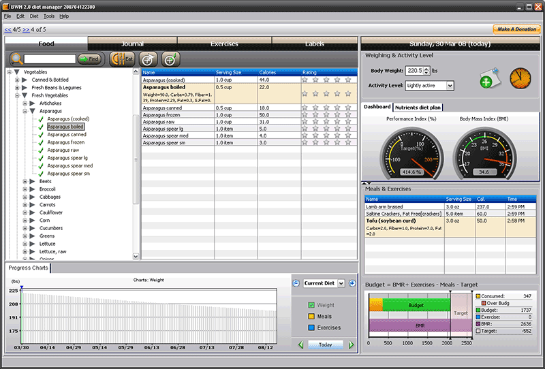Click the green check icon of Asparagus canned
This screenshot has height=369, width=545.
point(41,135)
